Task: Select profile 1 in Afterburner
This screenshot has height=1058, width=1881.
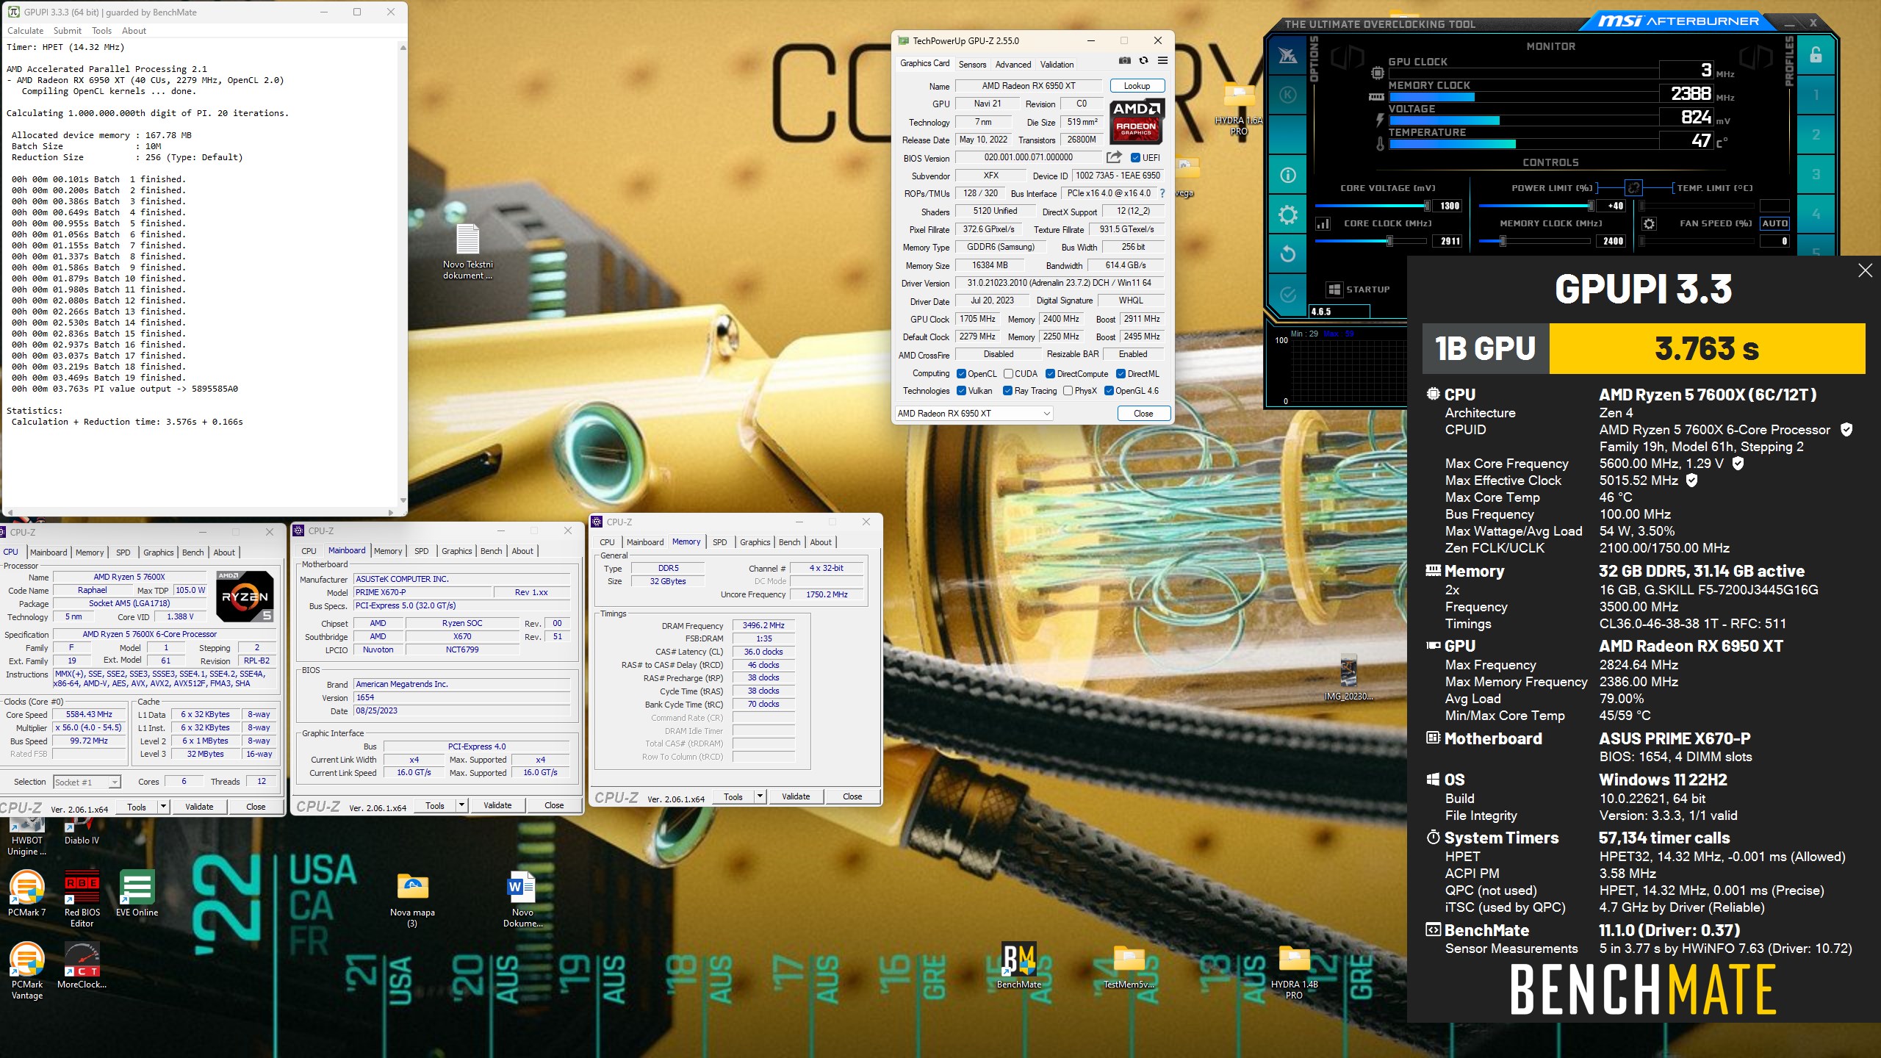Action: [1816, 95]
